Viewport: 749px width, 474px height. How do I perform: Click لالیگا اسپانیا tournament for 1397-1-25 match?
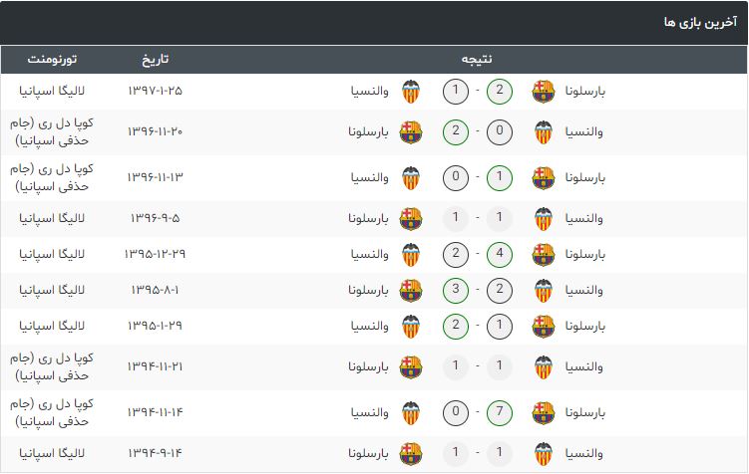coord(52,91)
